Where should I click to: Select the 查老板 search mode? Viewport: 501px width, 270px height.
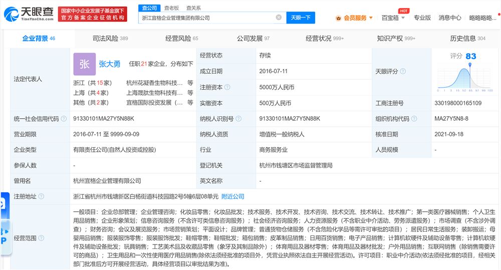point(171,8)
